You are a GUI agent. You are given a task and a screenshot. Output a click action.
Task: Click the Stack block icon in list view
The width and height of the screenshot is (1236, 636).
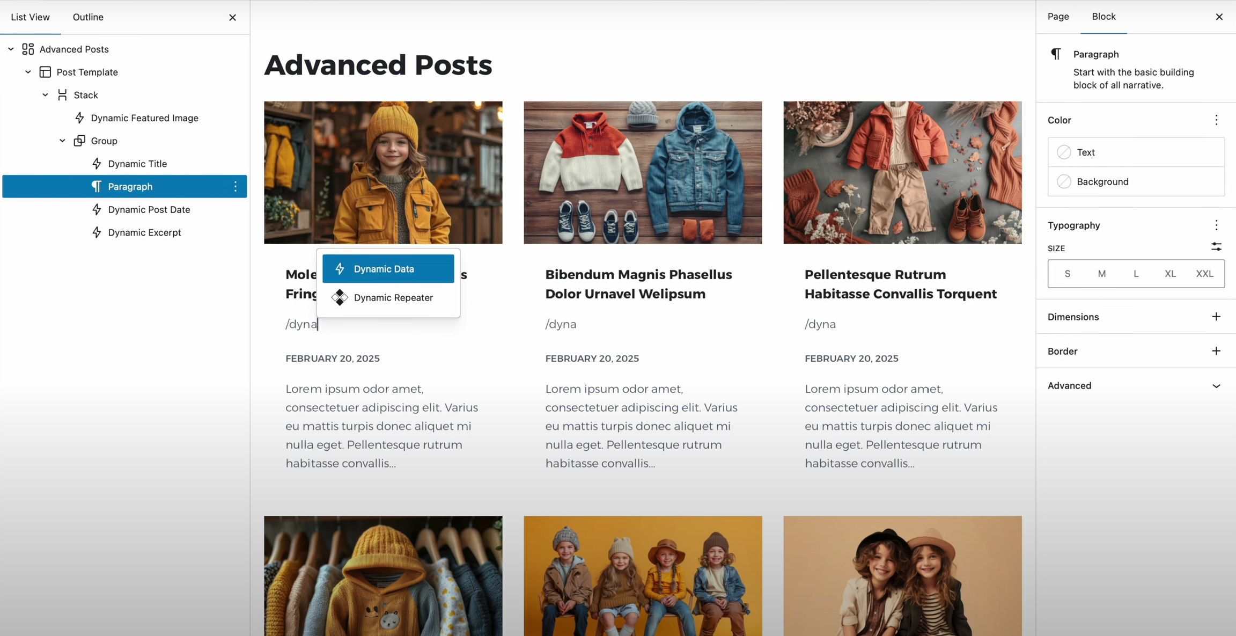pyautogui.click(x=62, y=95)
